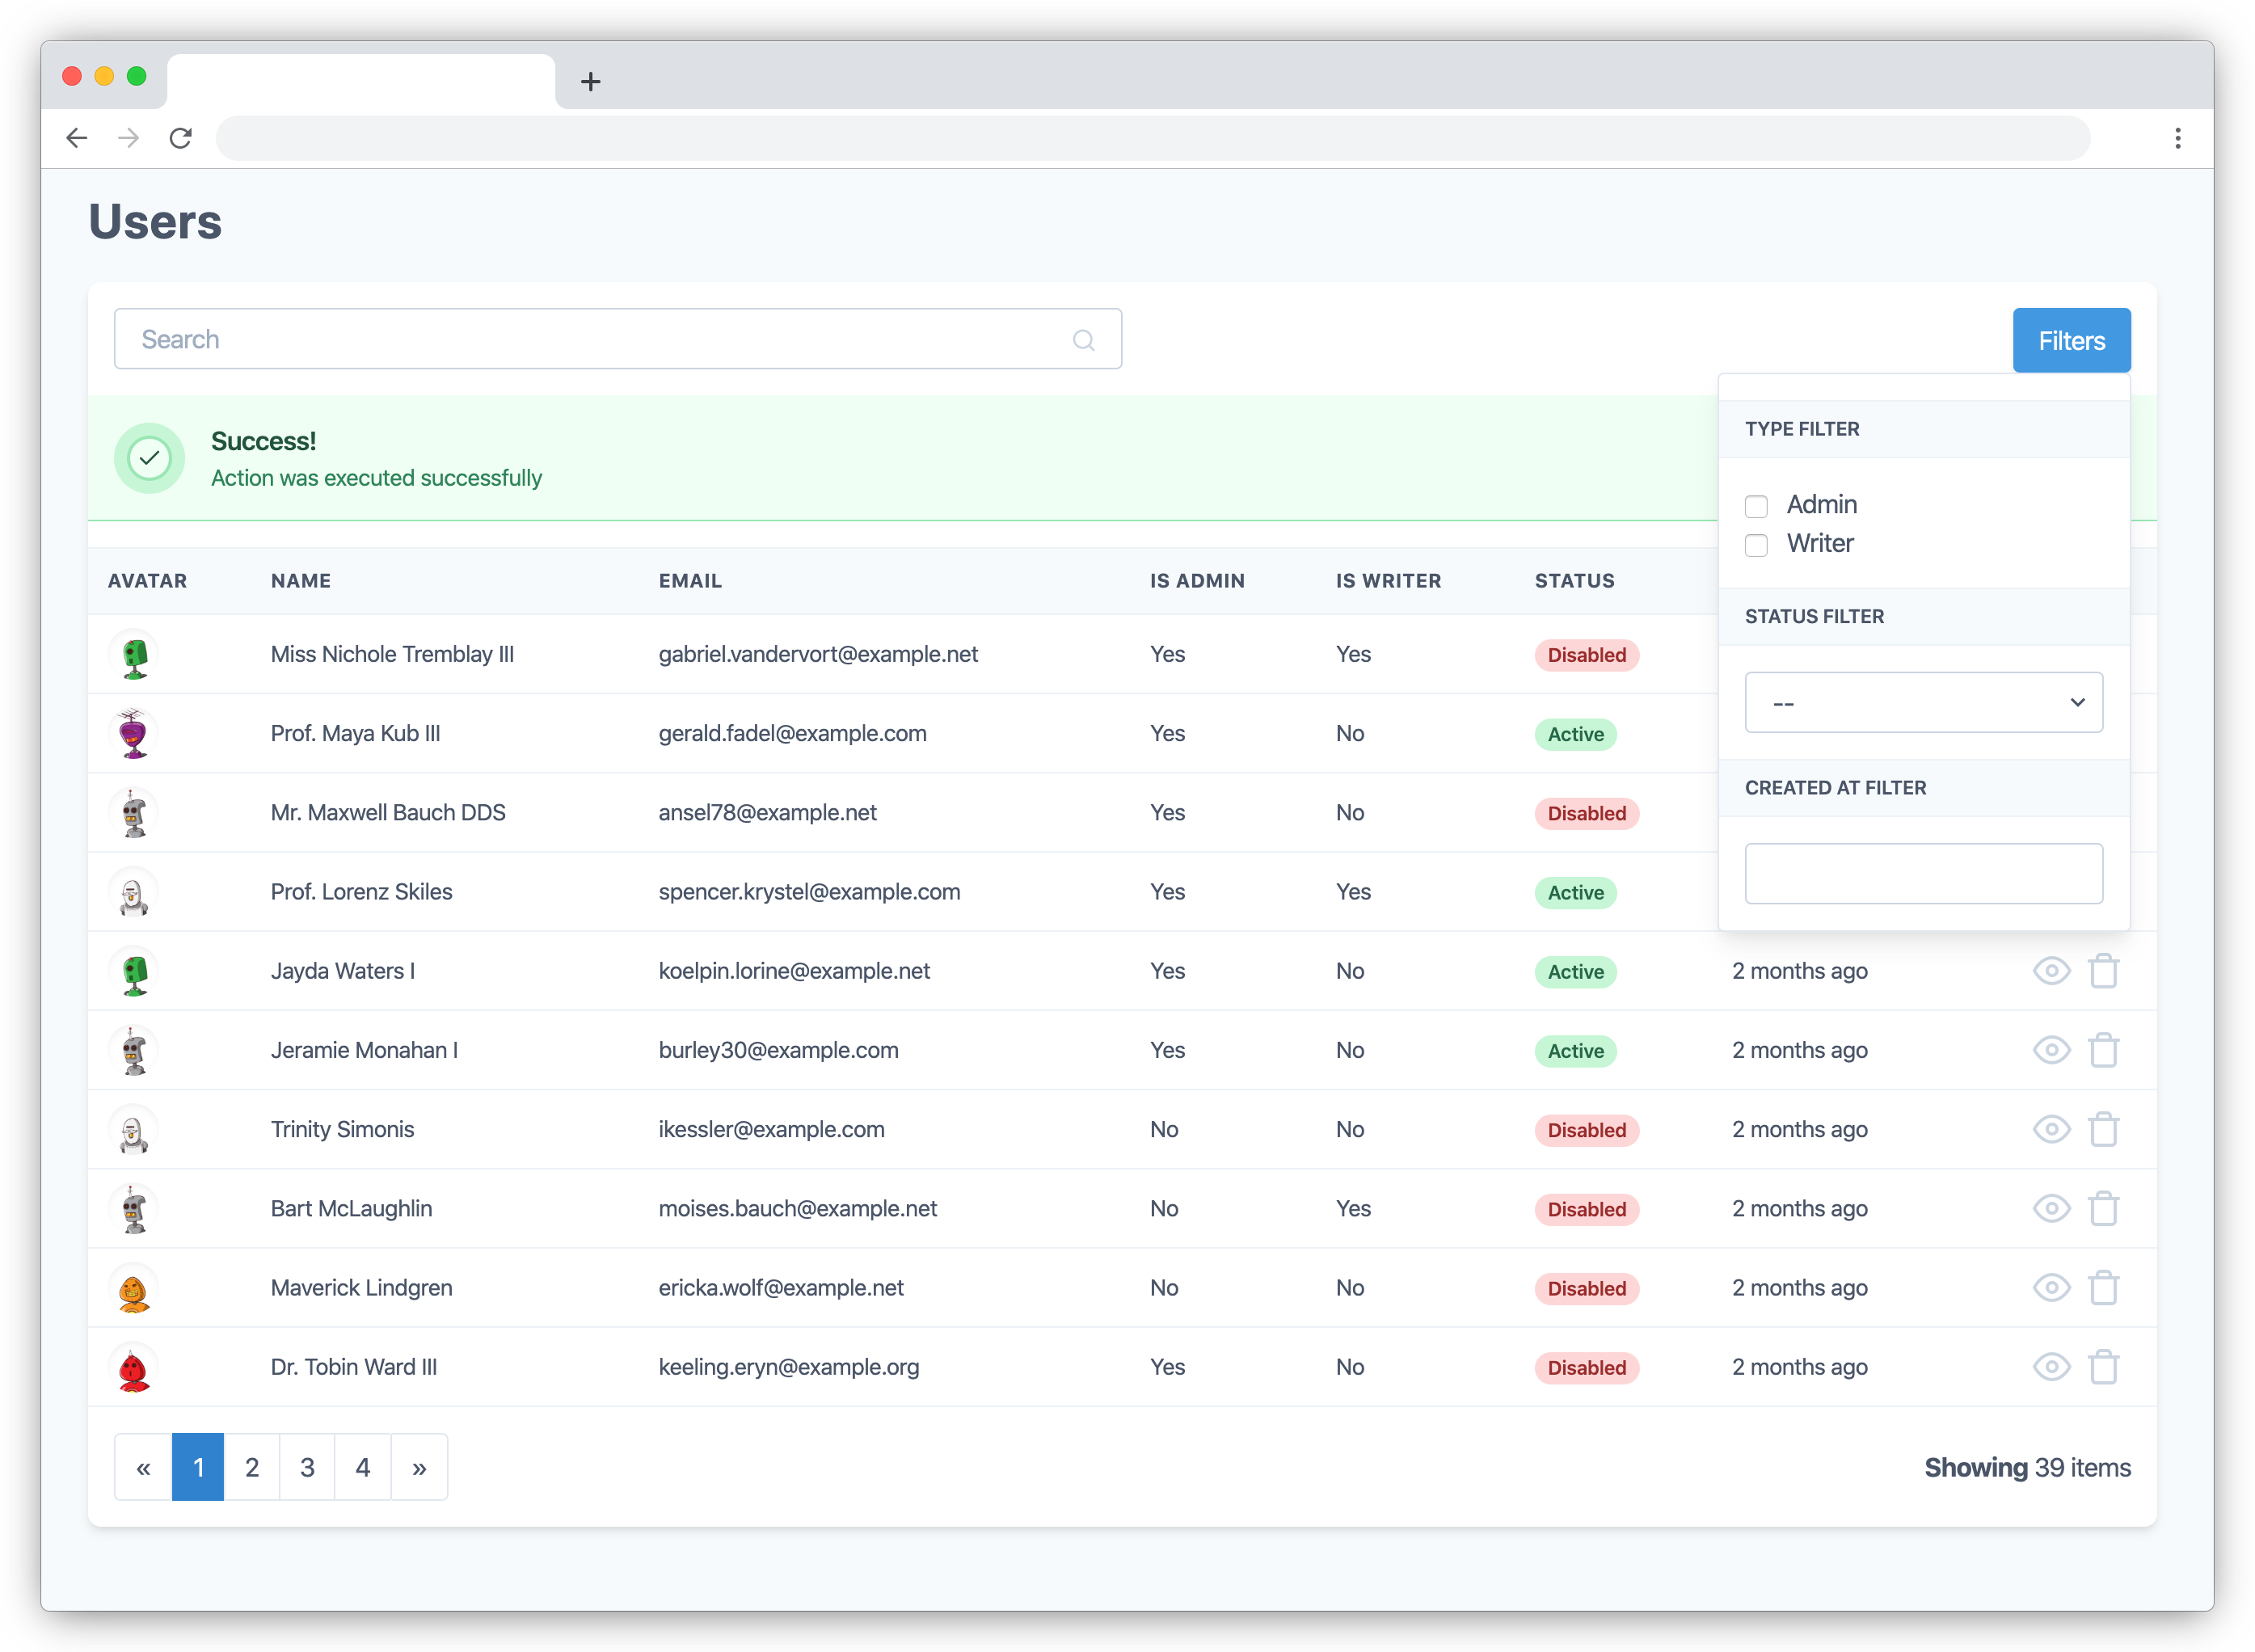Open browser three-dot menu

coord(2177,138)
